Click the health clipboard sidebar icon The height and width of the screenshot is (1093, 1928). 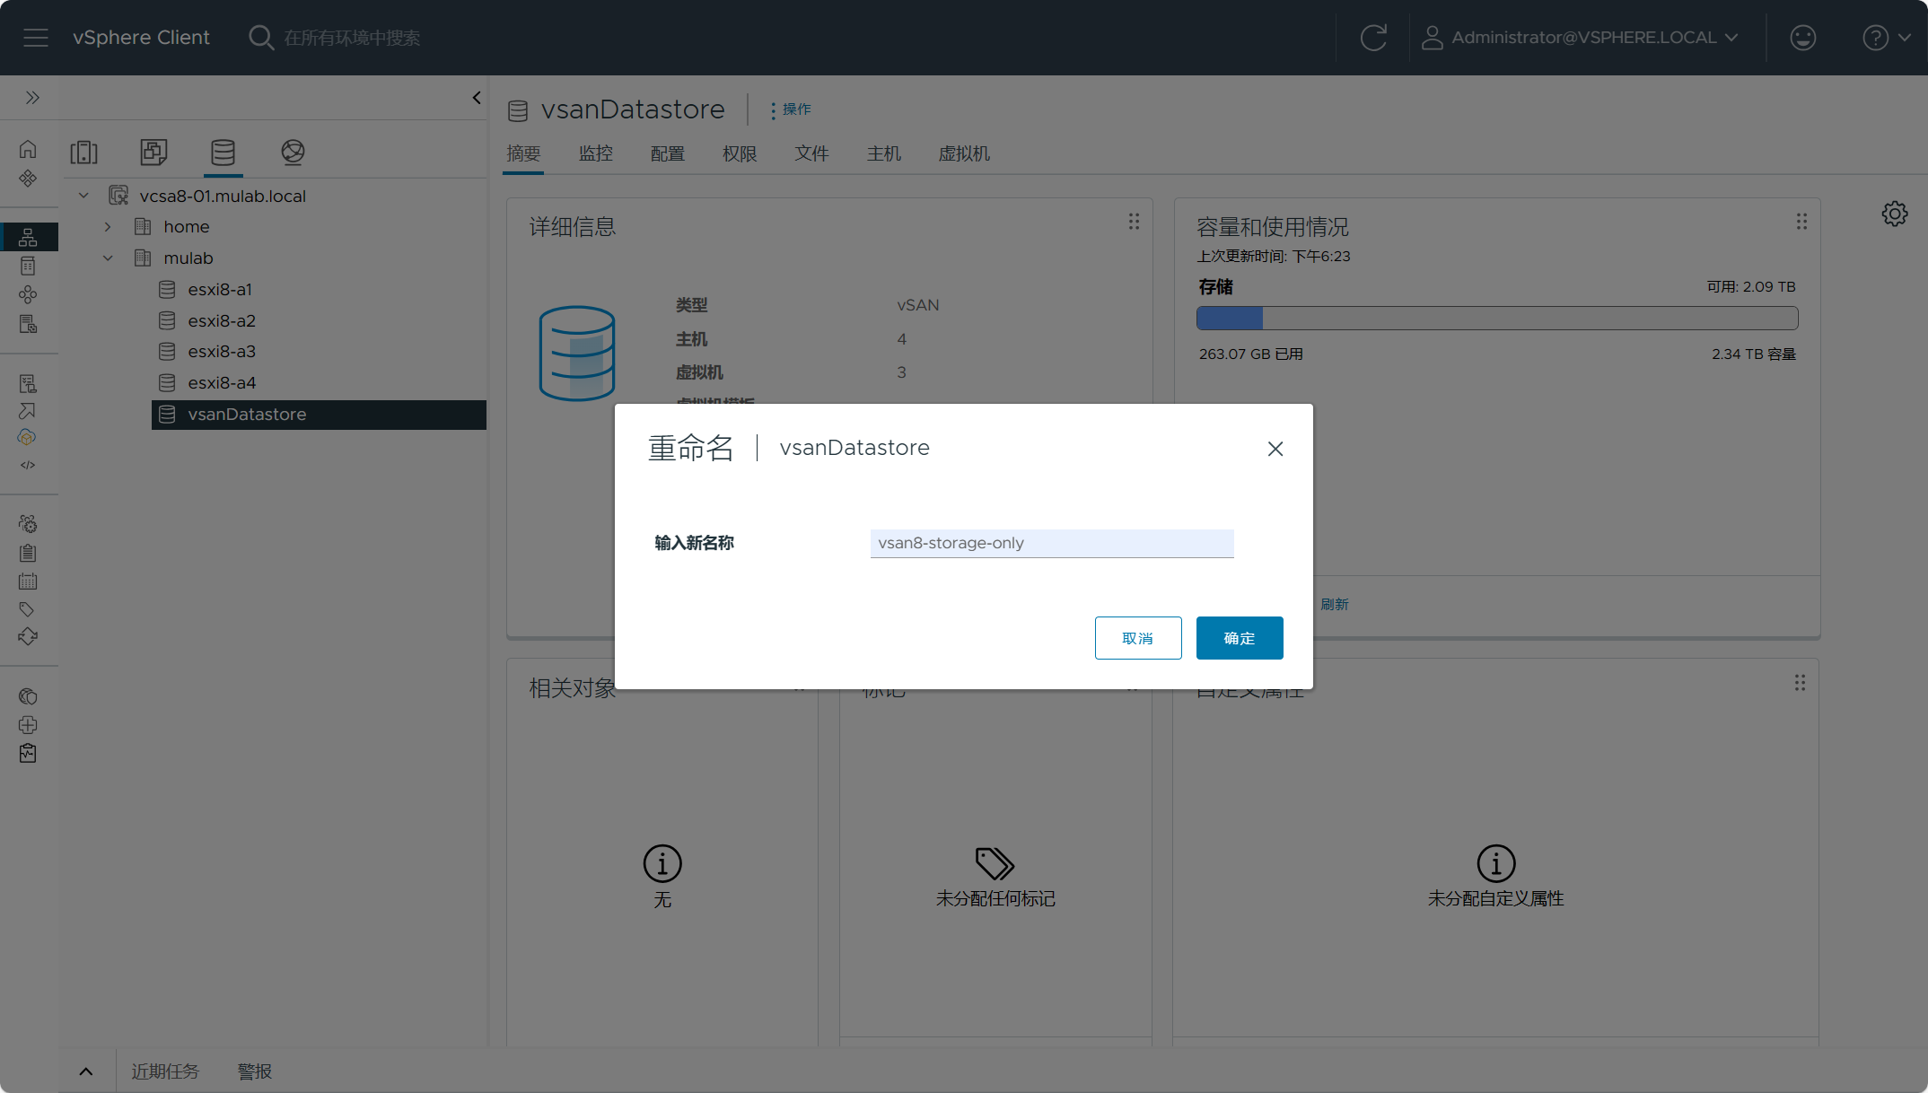click(28, 753)
